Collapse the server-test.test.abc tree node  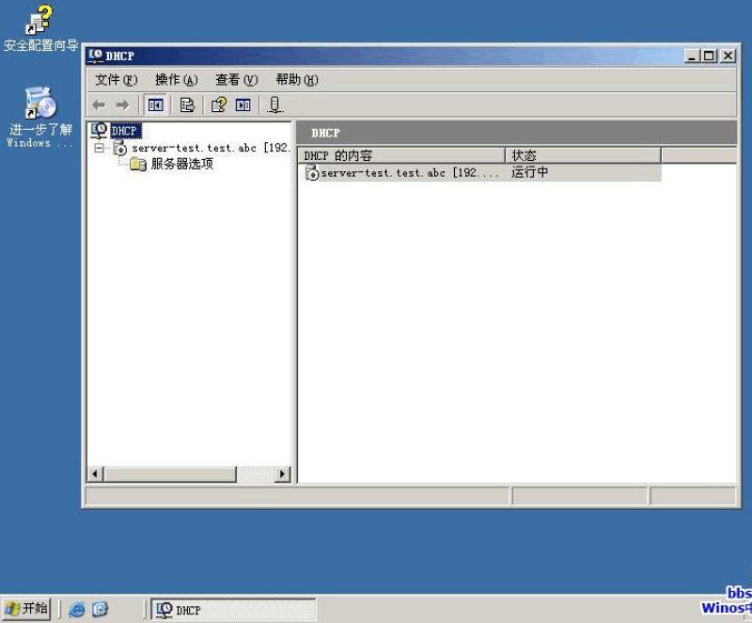(99, 149)
